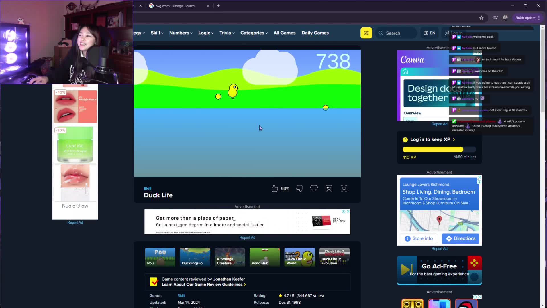The height and width of the screenshot is (308, 547).
Task: Click the star rating icon
Action: click(280, 296)
